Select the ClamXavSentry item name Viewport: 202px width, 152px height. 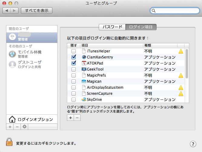(x=100, y=57)
